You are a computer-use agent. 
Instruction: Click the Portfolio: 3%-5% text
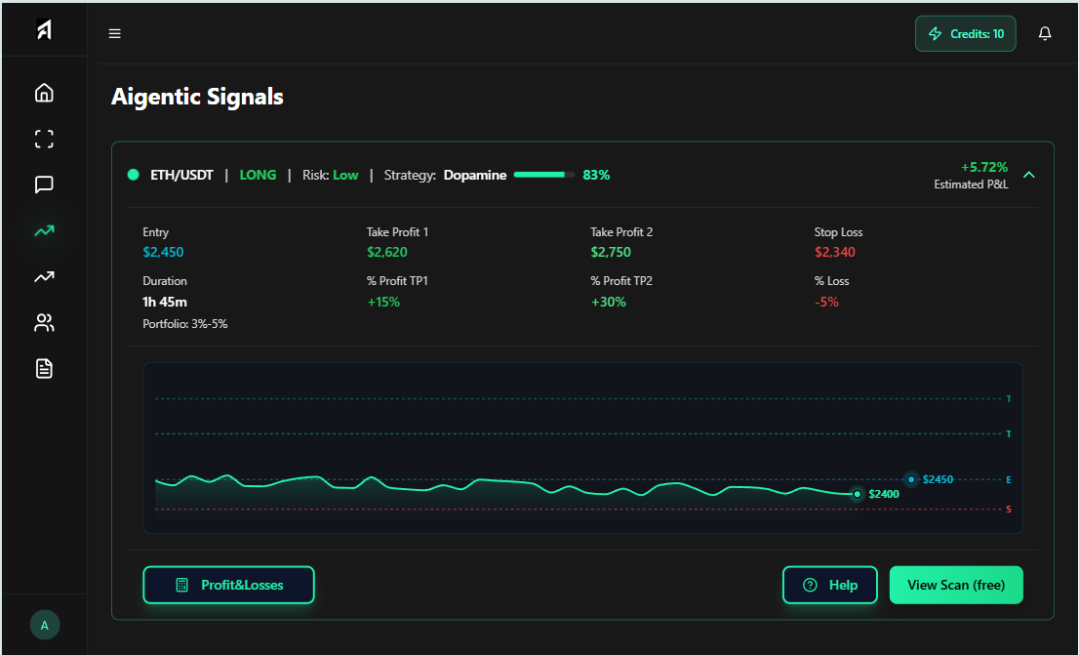185,324
